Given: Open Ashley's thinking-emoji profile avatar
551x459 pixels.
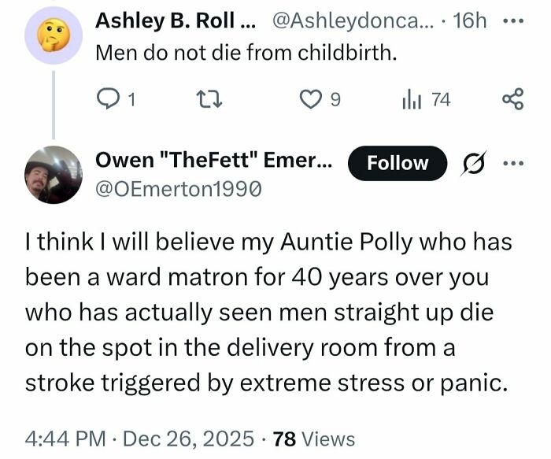Looking at the screenshot, I should tap(53, 35).
